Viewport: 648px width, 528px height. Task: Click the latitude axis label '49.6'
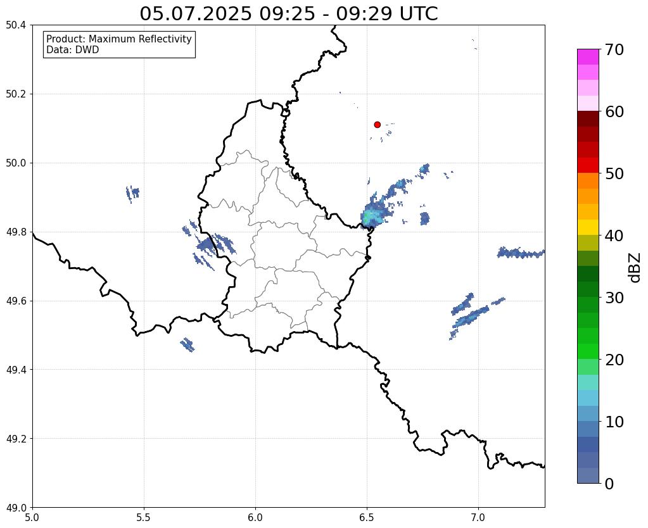coord(16,301)
